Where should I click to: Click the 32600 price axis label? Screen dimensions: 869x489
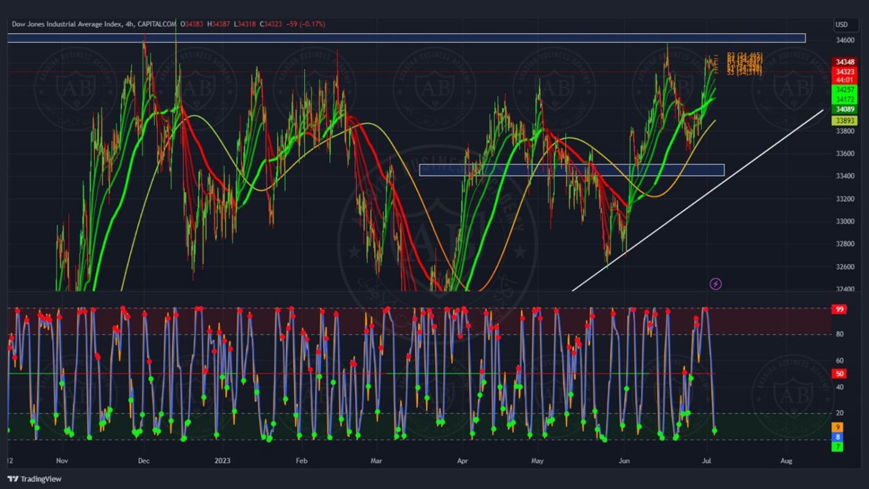coord(845,267)
